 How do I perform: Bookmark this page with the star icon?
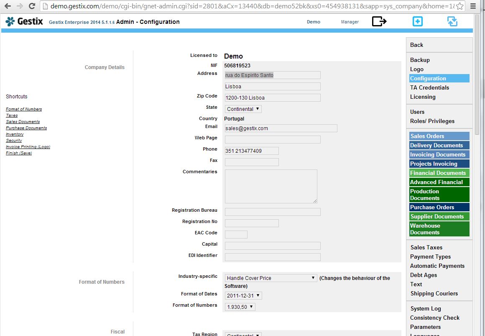pyautogui.click(x=459, y=6)
